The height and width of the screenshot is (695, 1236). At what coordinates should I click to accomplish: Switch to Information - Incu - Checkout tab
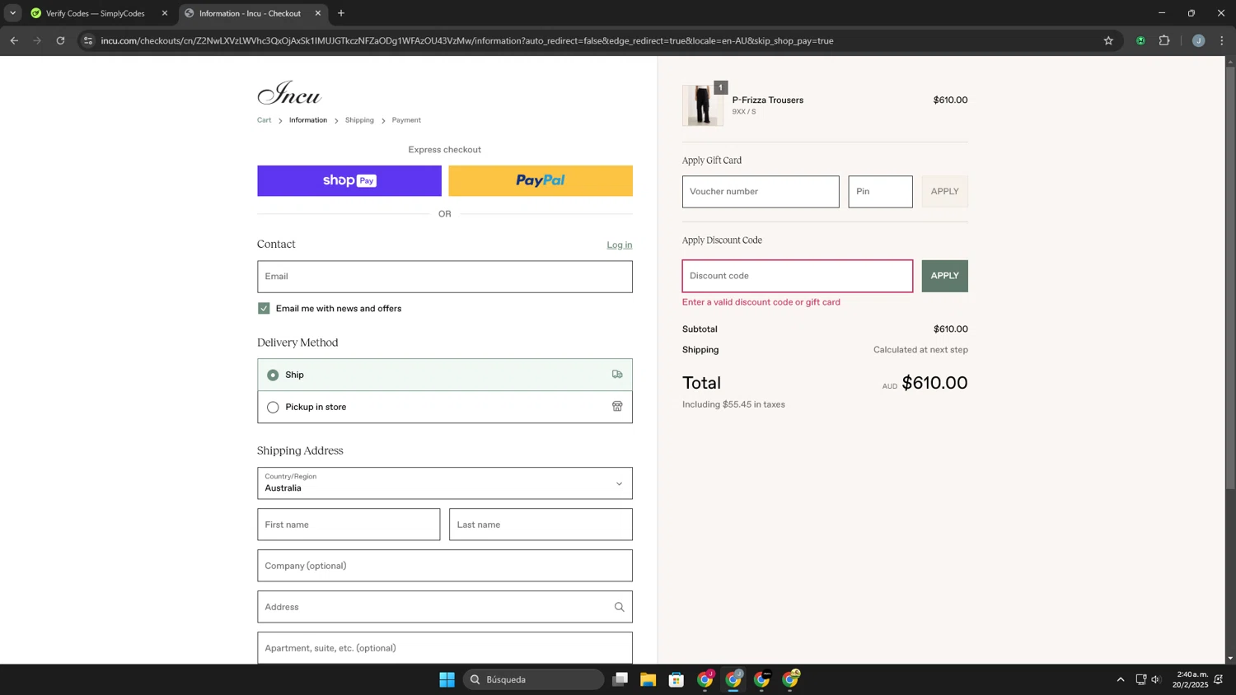[x=250, y=13]
